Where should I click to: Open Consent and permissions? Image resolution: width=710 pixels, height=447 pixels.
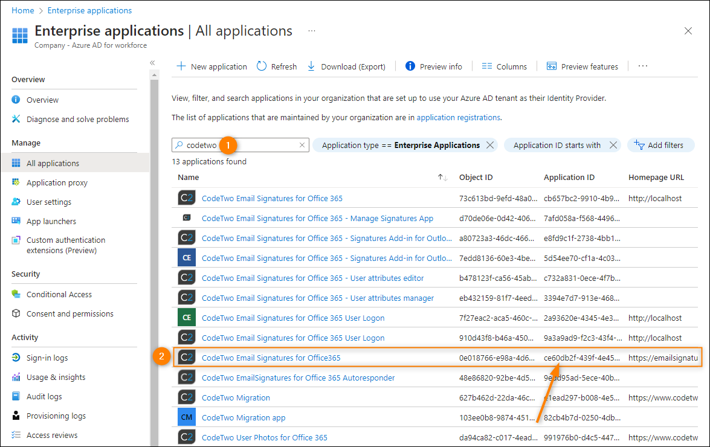(69, 314)
